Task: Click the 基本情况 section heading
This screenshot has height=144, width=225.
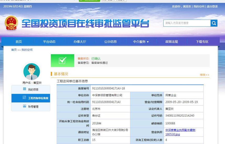Action: (x=61, y=74)
